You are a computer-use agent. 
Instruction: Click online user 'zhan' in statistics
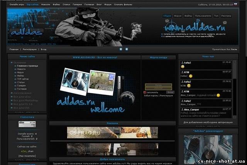click(x=30, y=151)
